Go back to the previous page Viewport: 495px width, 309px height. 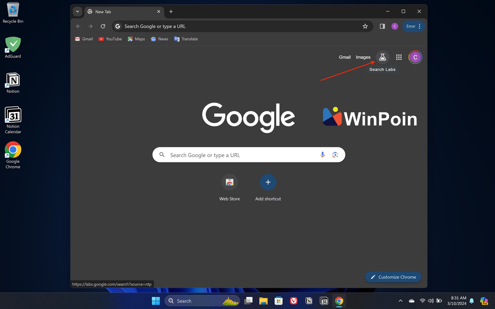78,26
